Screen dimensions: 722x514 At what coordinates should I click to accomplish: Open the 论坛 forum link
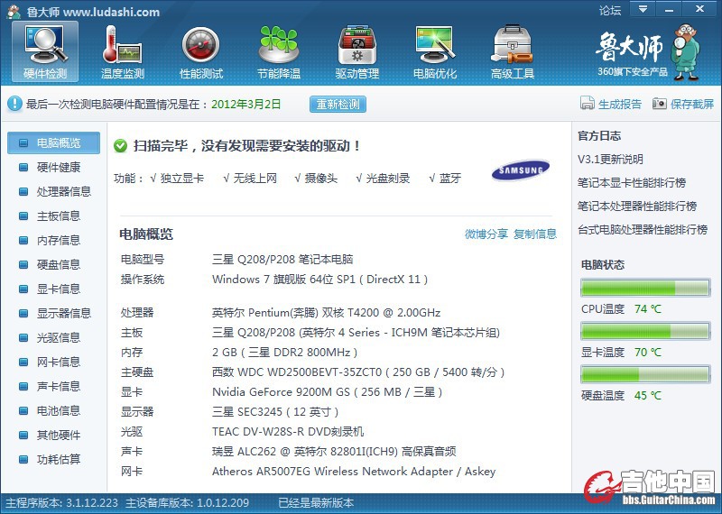(610, 10)
